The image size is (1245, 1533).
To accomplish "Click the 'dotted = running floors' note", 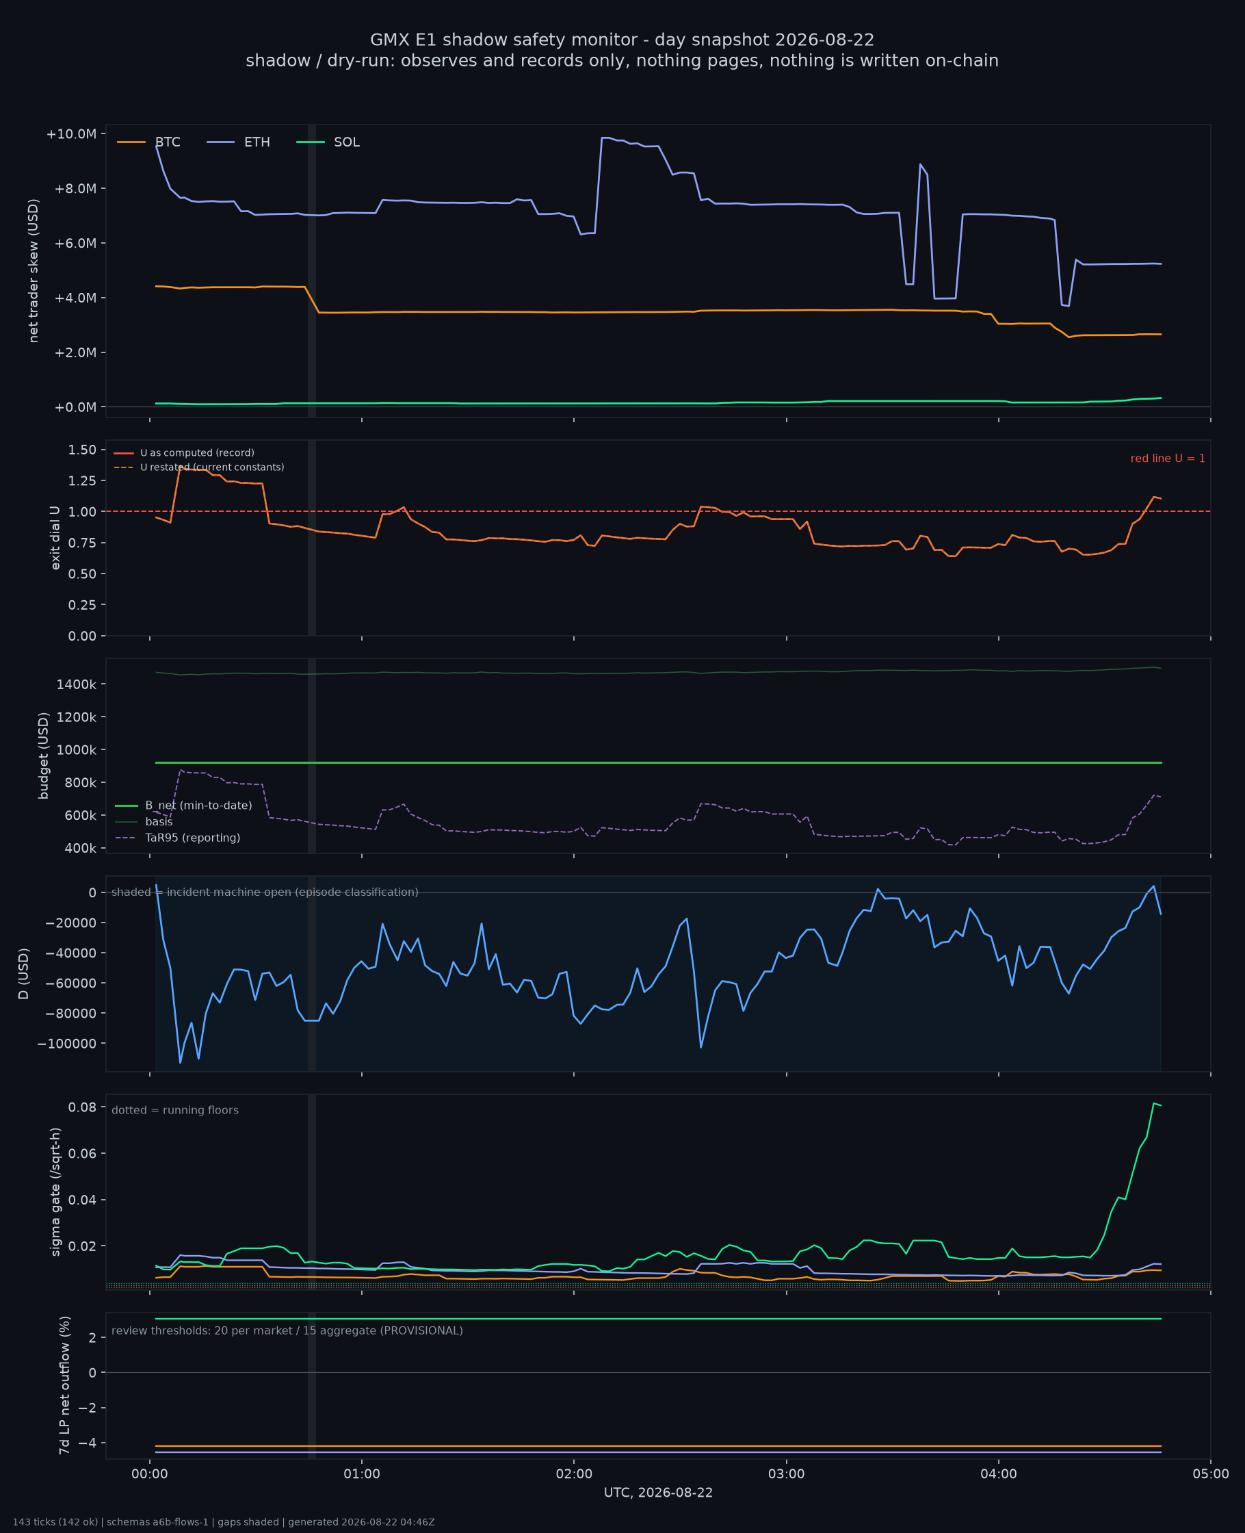I will [x=175, y=1111].
